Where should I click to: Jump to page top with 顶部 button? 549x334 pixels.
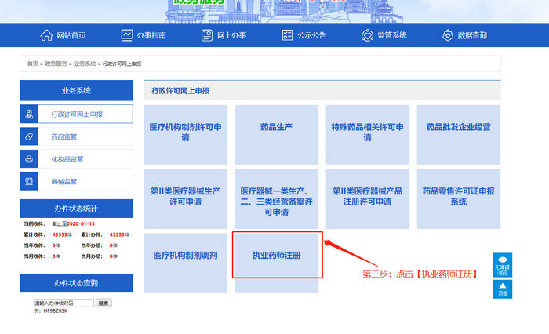503,289
